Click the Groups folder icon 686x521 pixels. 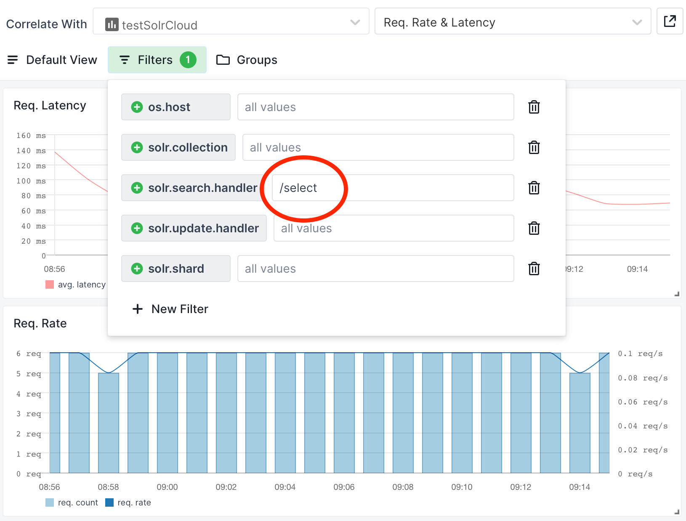[x=223, y=60]
